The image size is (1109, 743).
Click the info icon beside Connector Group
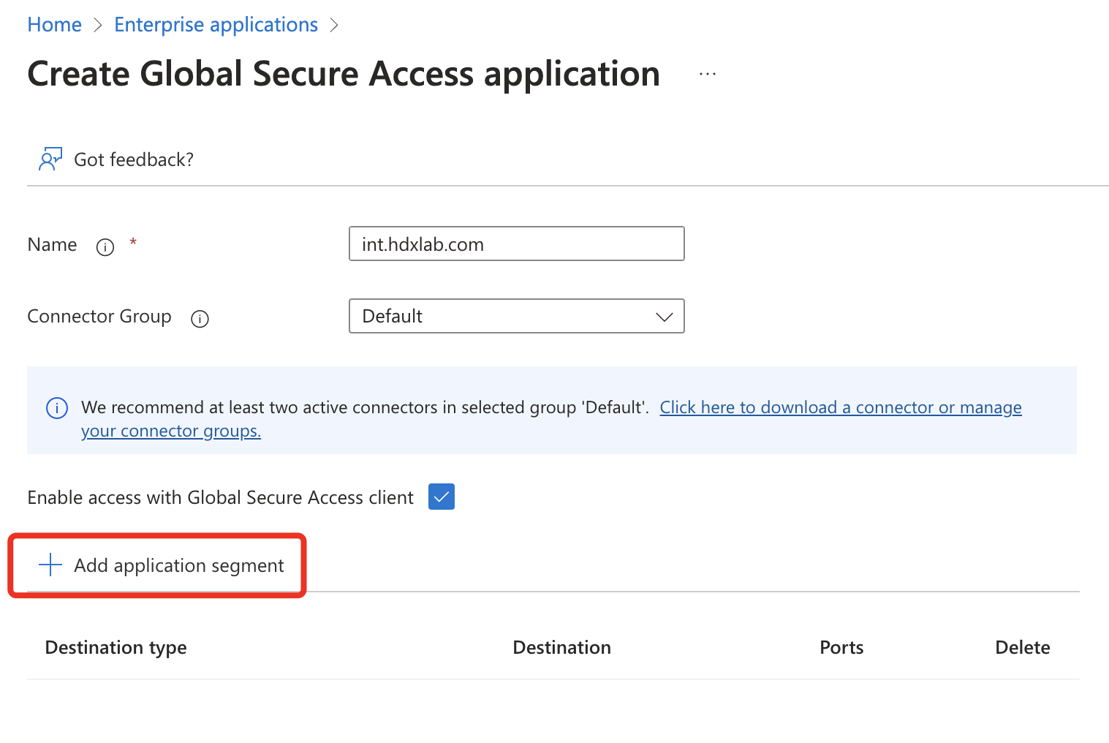pyautogui.click(x=200, y=318)
